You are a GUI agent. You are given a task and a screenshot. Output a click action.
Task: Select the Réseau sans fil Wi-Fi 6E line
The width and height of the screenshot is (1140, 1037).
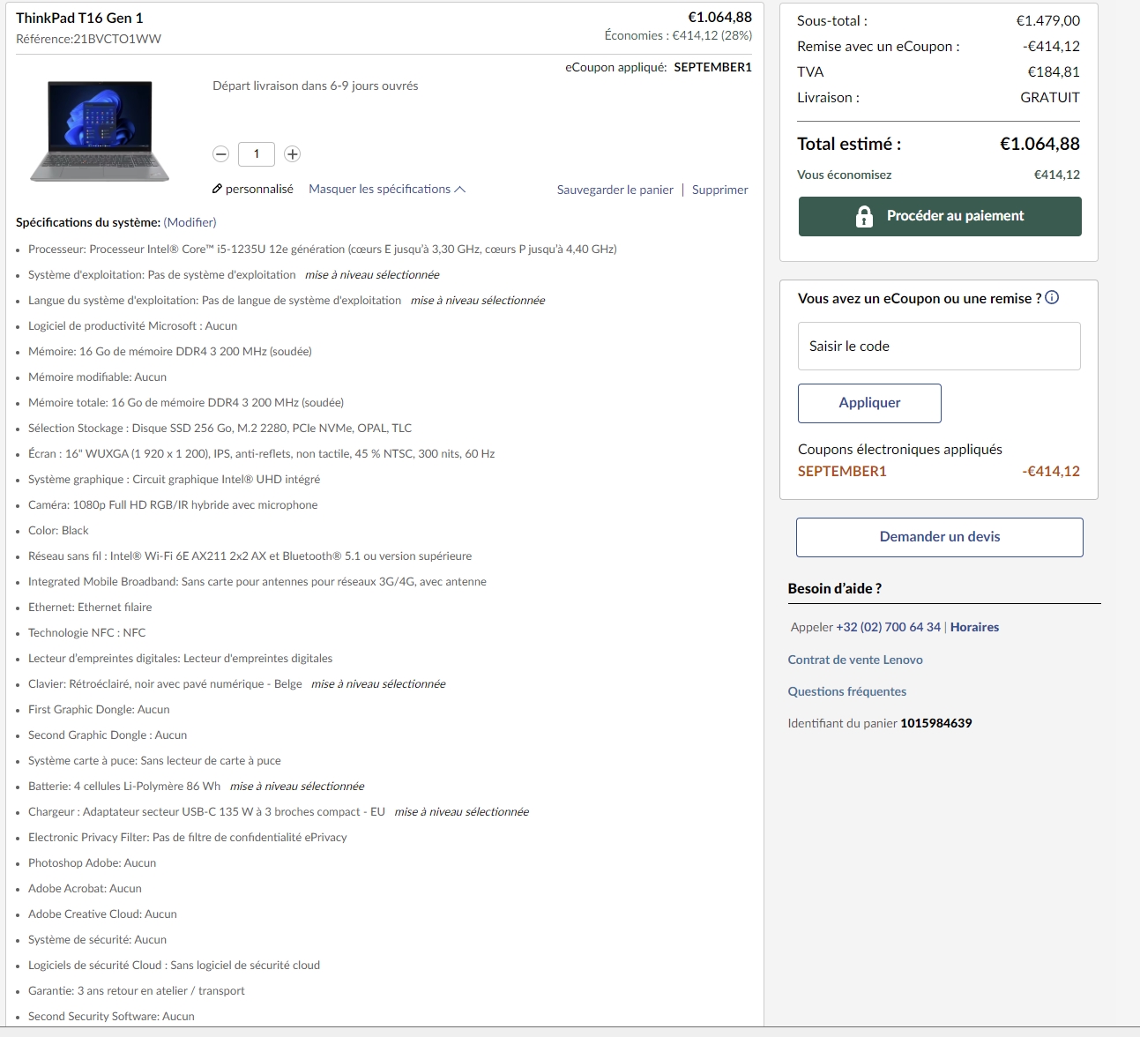pyautogui.click(x=250, y=556)
